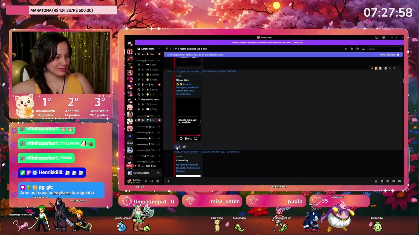Click Lorena user avatar in user panel
Image resolution: width=419 pixels, height=235 pixels.
tap(130, 181)
